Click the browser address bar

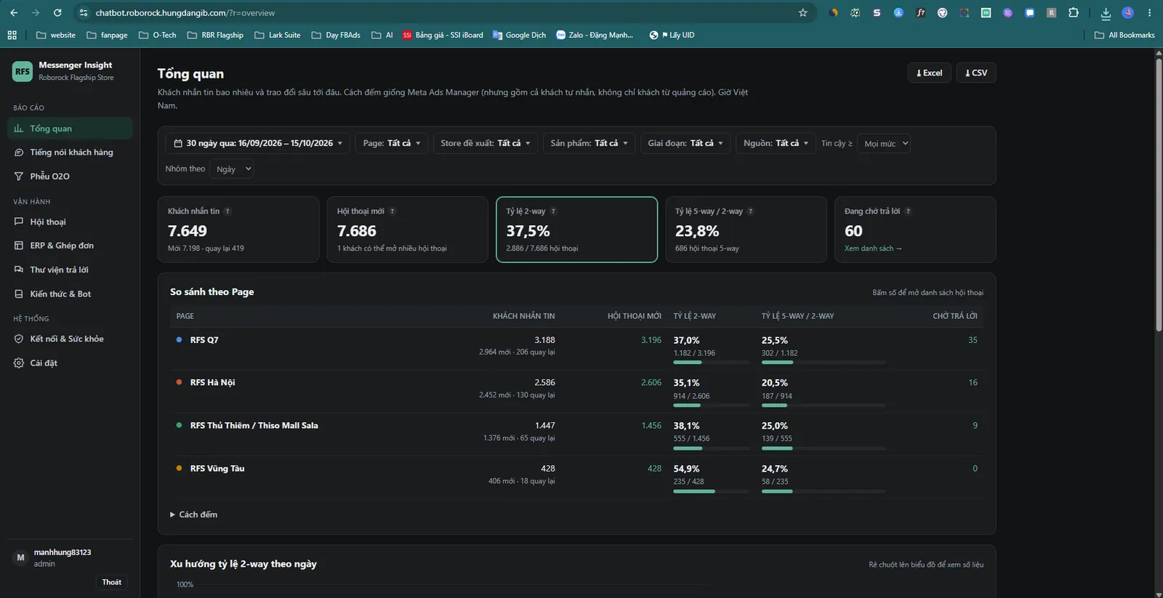pyautogui.click(x=443, y=13)
